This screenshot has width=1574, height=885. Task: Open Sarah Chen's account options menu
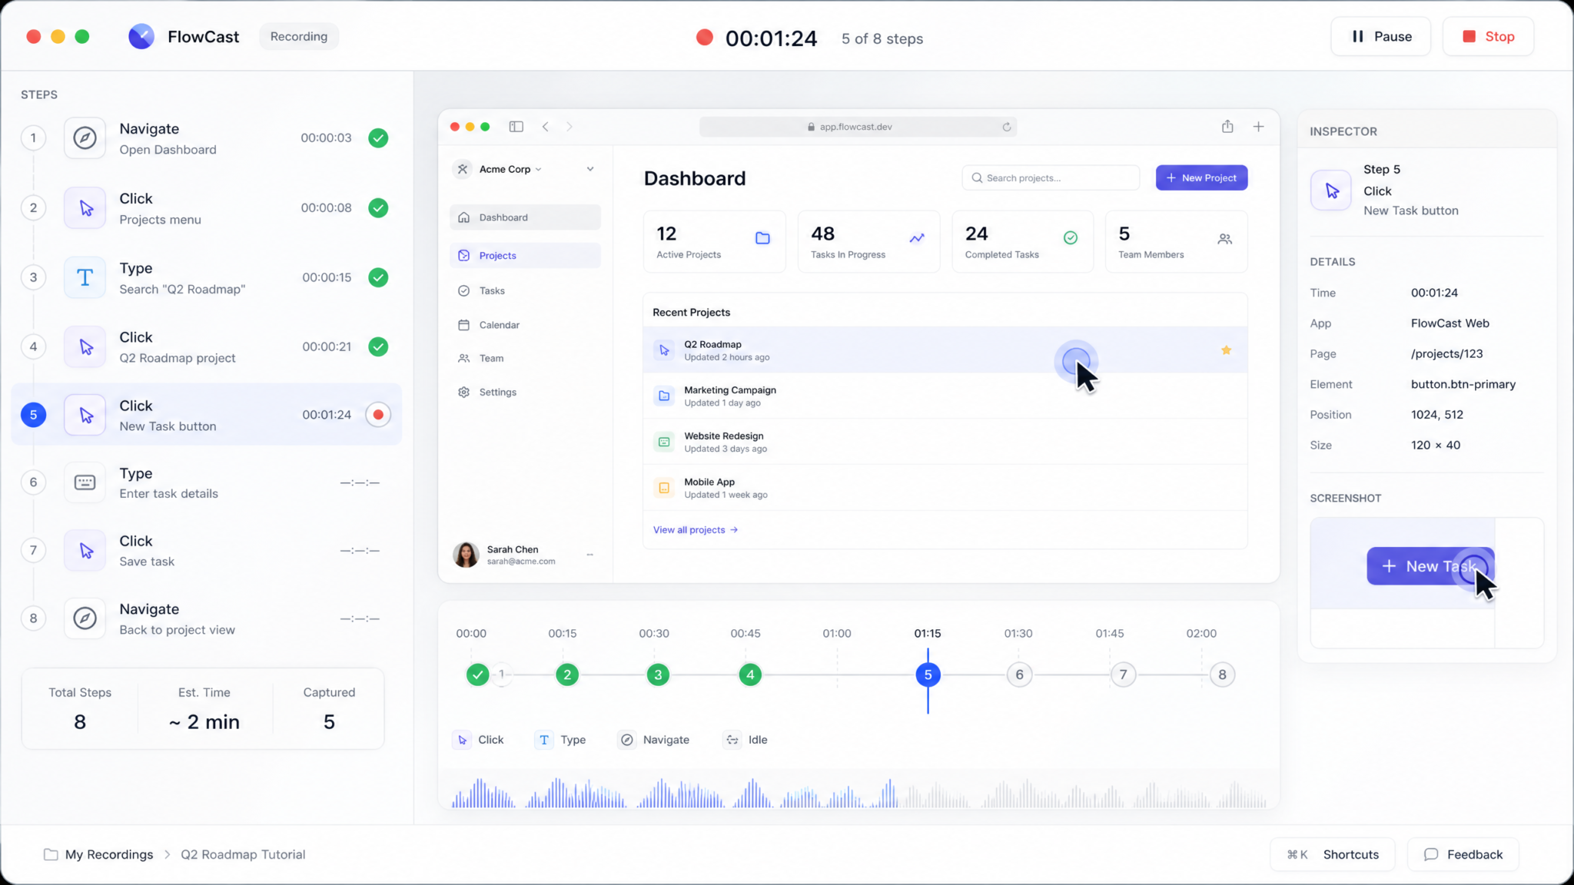[x=589, y=555]
